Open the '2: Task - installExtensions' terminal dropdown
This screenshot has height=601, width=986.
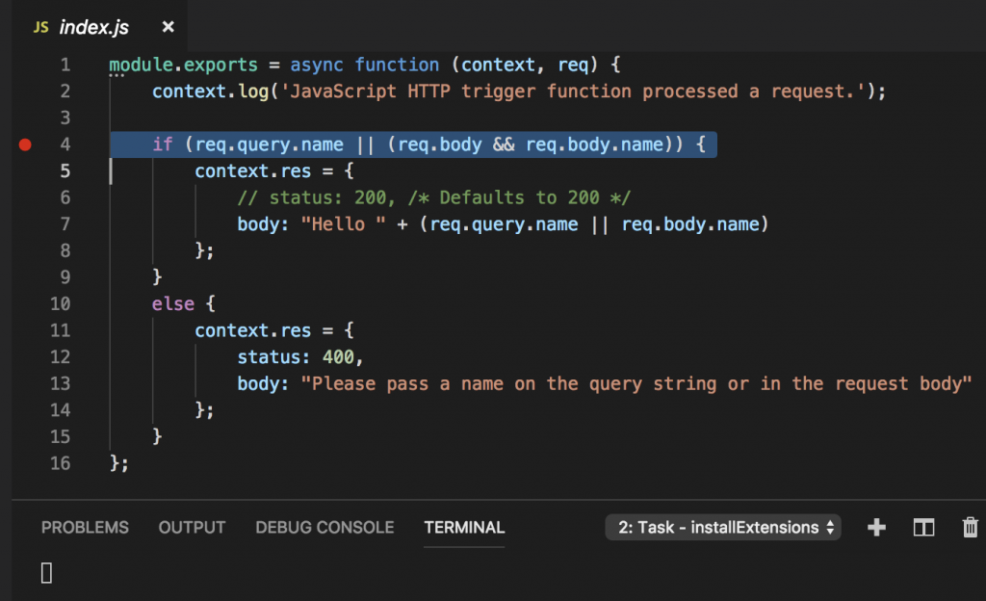722,527
